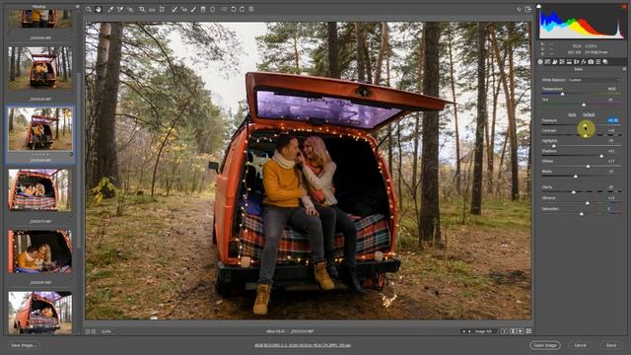Switch to the Snapshots panel tab
This screenshot has height=355, width=631.
[x=605, y=62]
